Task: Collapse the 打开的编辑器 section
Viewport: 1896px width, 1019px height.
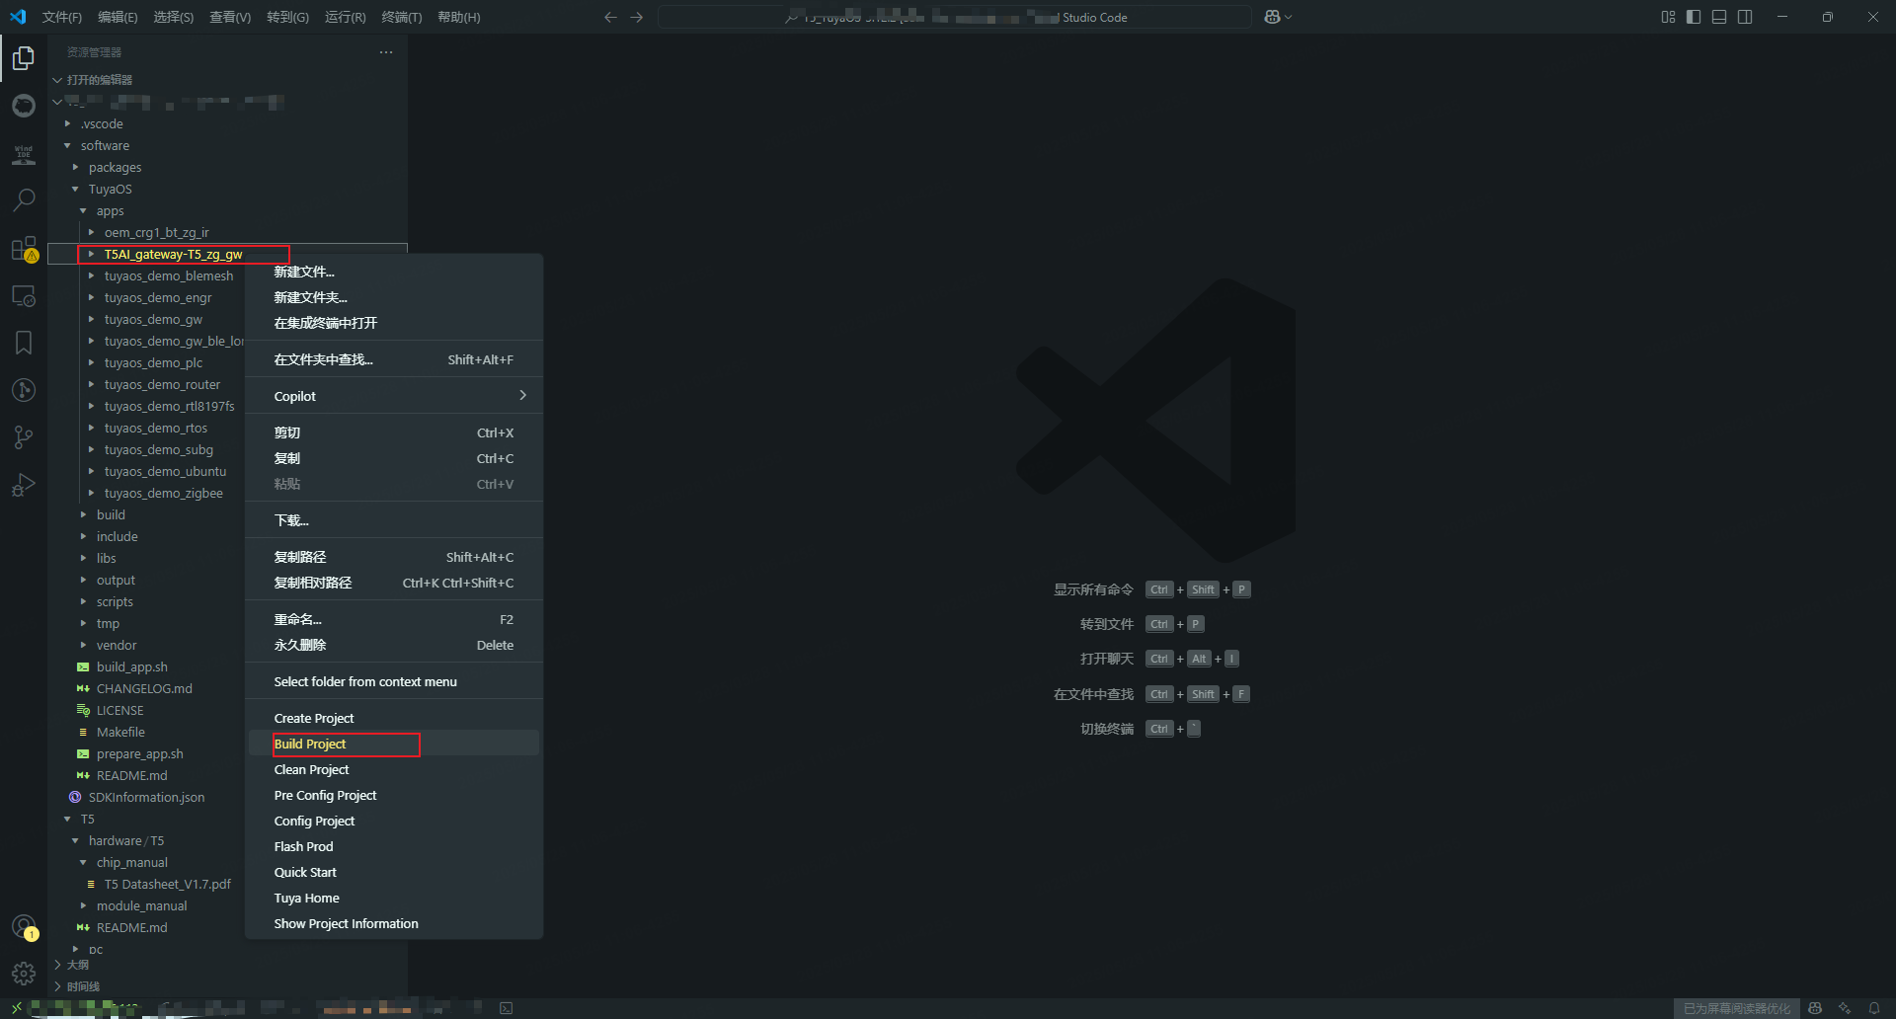Action: point(57,80)
